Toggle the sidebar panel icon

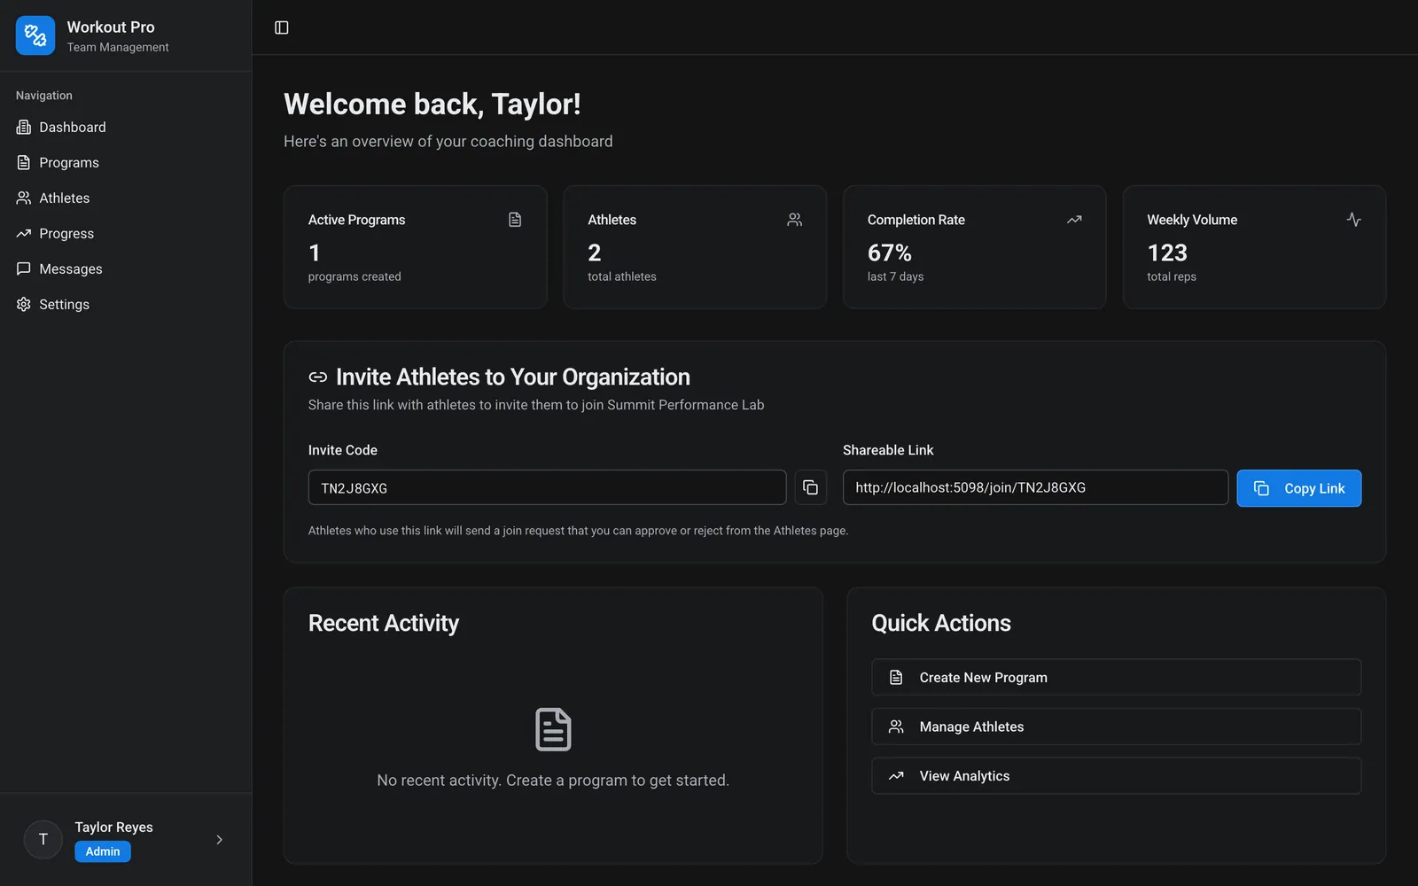point(282,27)
